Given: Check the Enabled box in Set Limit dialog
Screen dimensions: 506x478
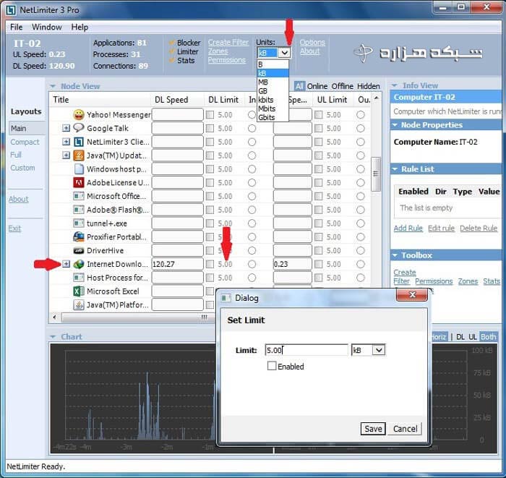Looking at the screenshot, I should tap(272, 366).
